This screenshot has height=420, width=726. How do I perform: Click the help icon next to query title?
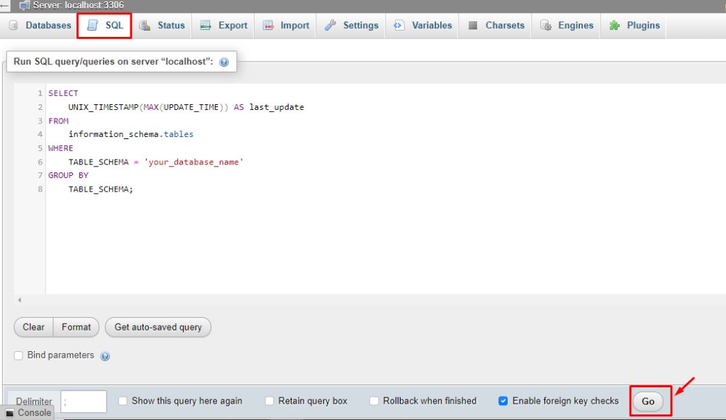223,62
